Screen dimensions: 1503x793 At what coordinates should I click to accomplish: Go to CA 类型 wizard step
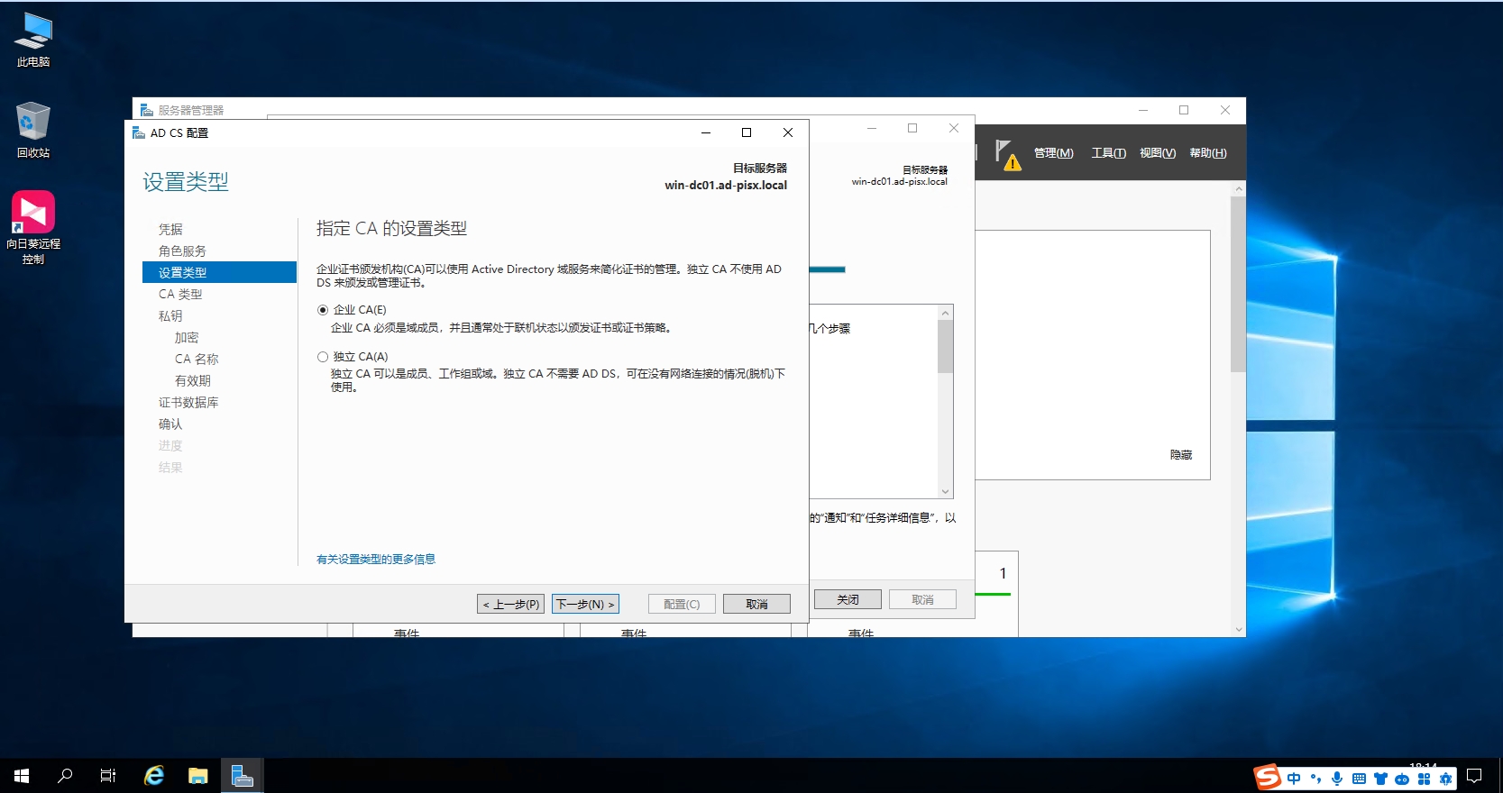180,295
